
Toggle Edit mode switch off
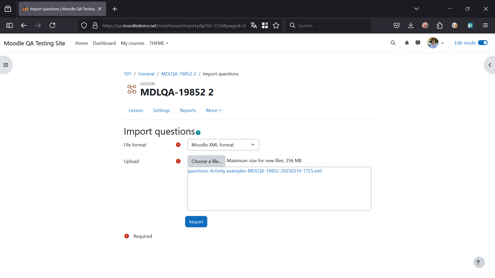pyautogui.click(x=483, y=43)
